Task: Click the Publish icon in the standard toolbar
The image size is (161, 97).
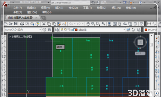Action: coord(32,24)
